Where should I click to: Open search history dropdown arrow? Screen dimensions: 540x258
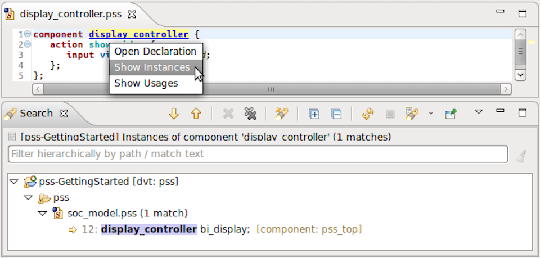(x=430, y=113)
